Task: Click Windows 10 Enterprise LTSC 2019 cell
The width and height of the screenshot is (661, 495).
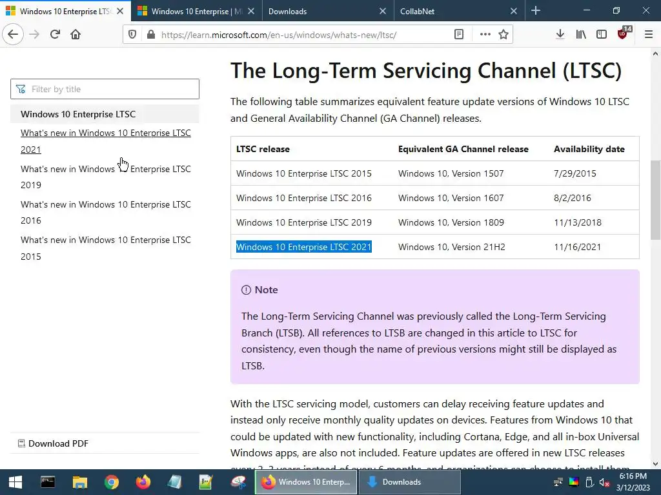Action: click(x=304, y=222)
